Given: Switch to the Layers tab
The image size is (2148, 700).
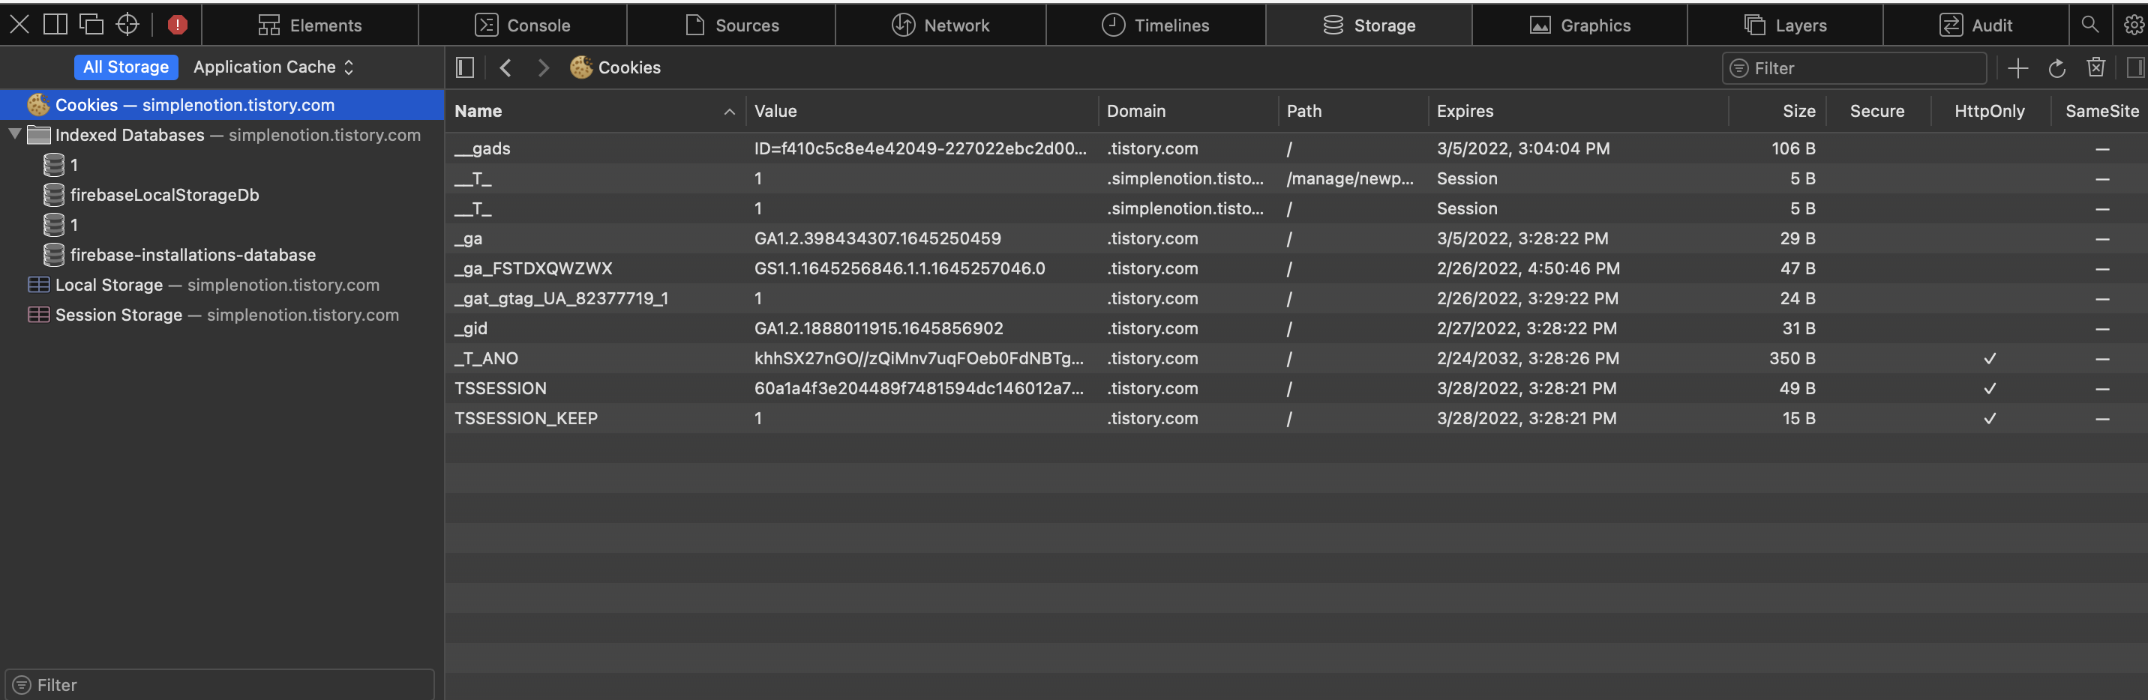Looking at the screenshot, I should click(x=1785, y=25).
